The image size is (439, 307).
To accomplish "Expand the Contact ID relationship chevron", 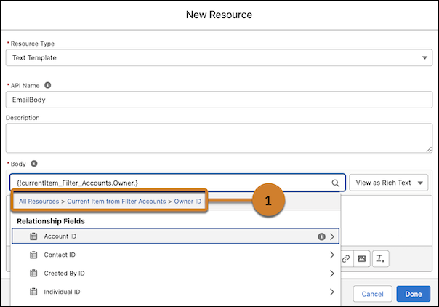I will coord(332,255).
